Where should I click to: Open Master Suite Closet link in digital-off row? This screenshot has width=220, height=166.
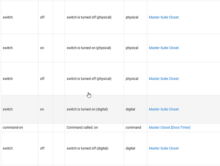164,148
